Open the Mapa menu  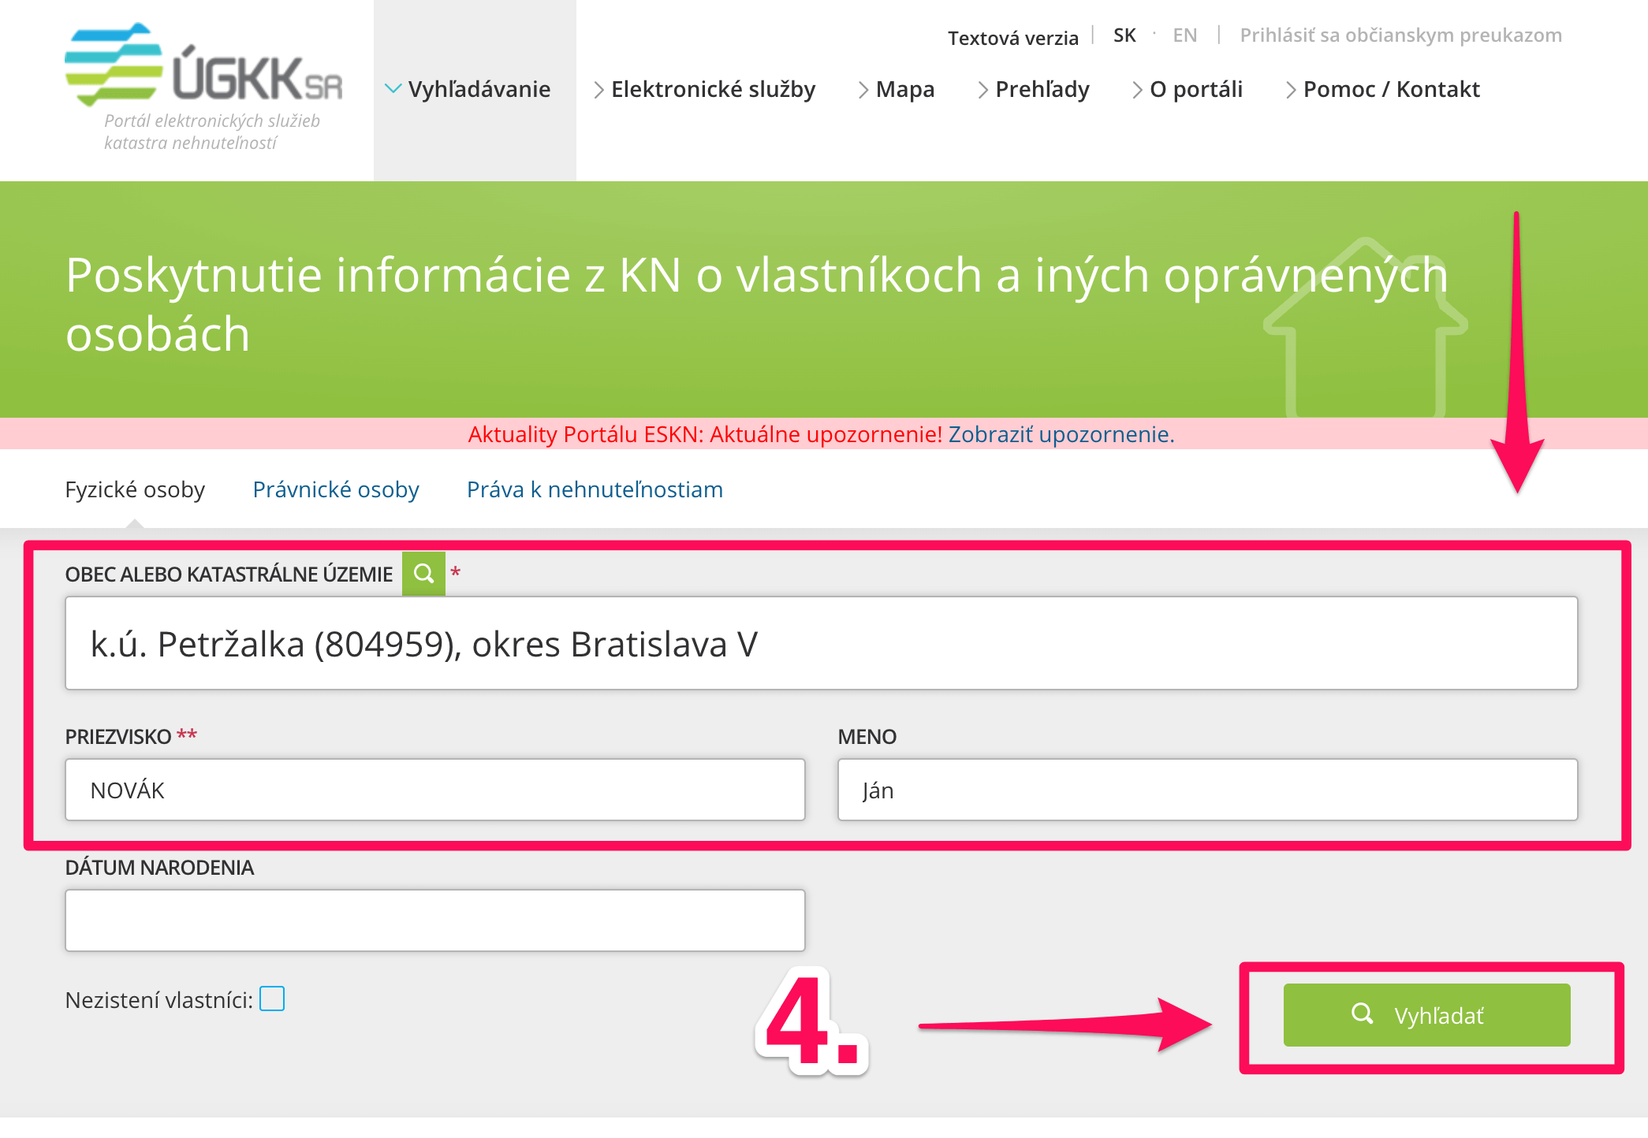pyautogui.click(x=897, y=89)
